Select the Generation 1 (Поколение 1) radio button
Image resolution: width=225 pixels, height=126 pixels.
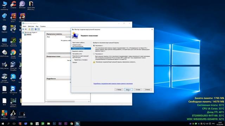coord(94,45)
